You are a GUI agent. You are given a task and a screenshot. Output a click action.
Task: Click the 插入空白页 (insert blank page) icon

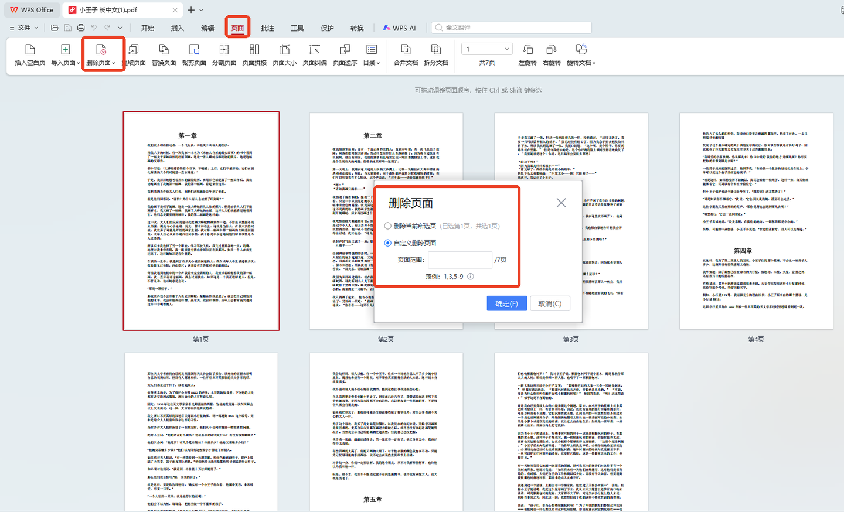[30, 50]
